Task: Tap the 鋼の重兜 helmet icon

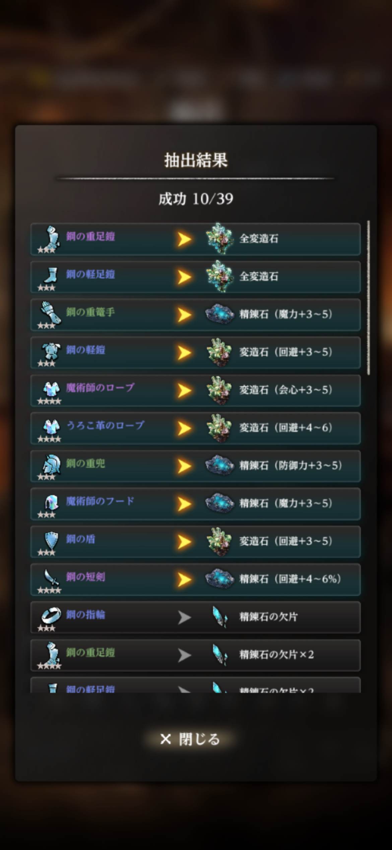Action: point(51,466)
